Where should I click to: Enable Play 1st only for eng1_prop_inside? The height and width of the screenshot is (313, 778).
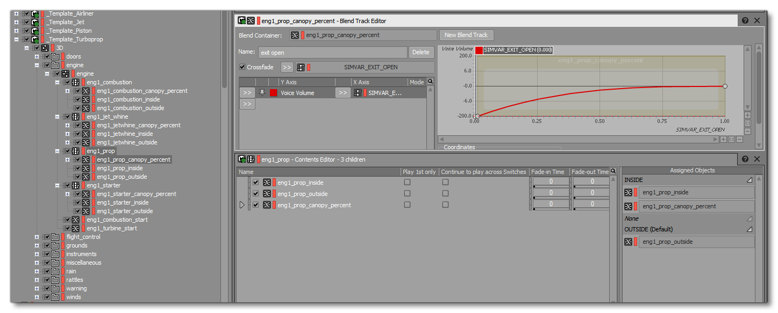[x=407, y=183]
